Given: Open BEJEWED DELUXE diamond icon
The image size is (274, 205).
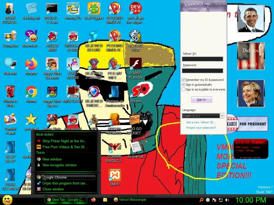Looking at the screenshot, I should (94, 41).
